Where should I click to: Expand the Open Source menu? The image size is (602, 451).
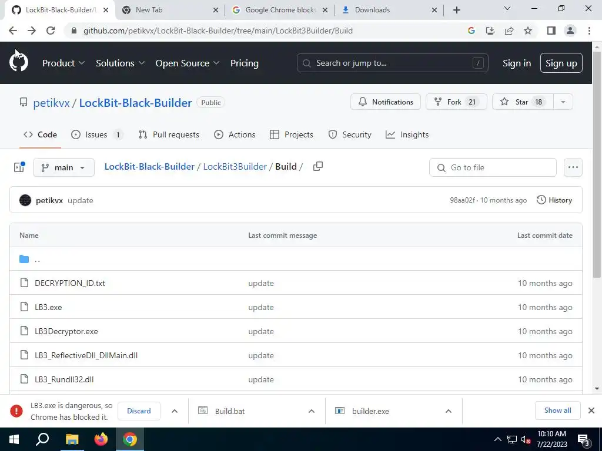click(188, 63)
